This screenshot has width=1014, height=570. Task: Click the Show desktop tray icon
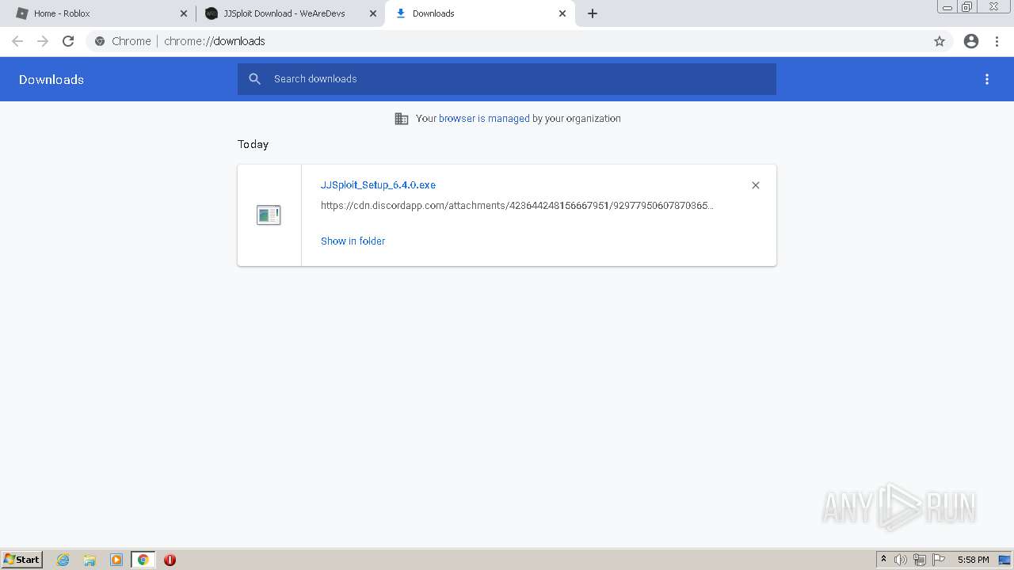click(x=1004, y=560)
